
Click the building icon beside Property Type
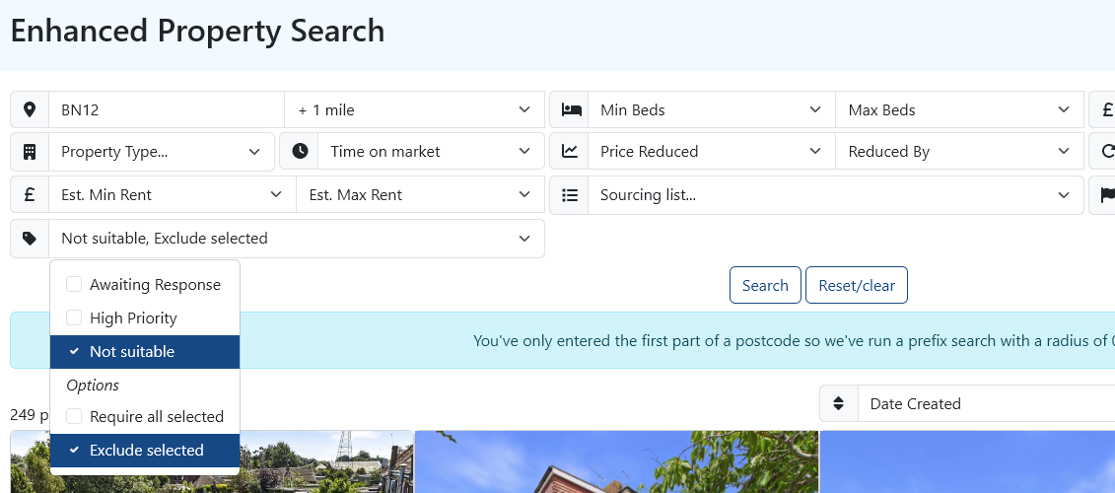[30, 152]
